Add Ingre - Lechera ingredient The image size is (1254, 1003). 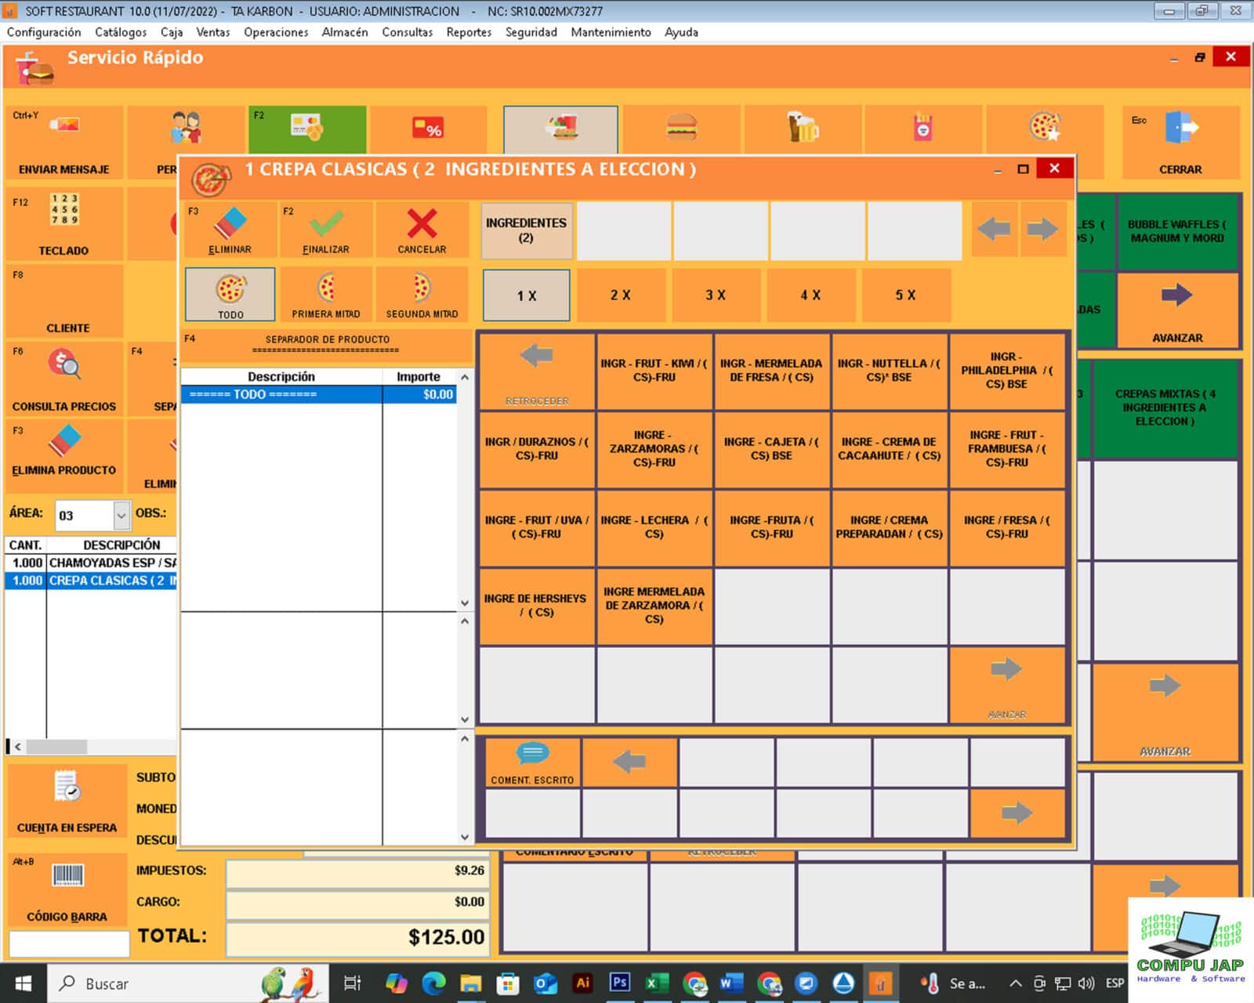(x=654, y=528)
